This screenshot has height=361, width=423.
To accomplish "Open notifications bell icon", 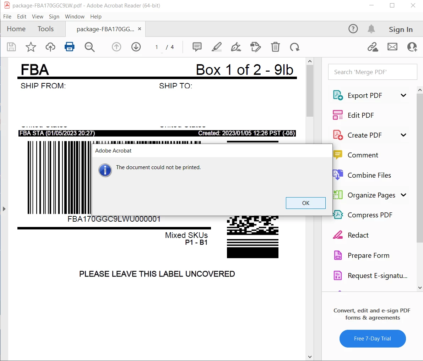I will point(371,29).
